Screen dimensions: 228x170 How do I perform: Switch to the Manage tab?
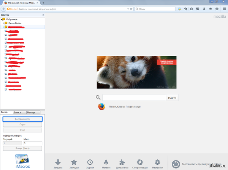tap(31, 112)
